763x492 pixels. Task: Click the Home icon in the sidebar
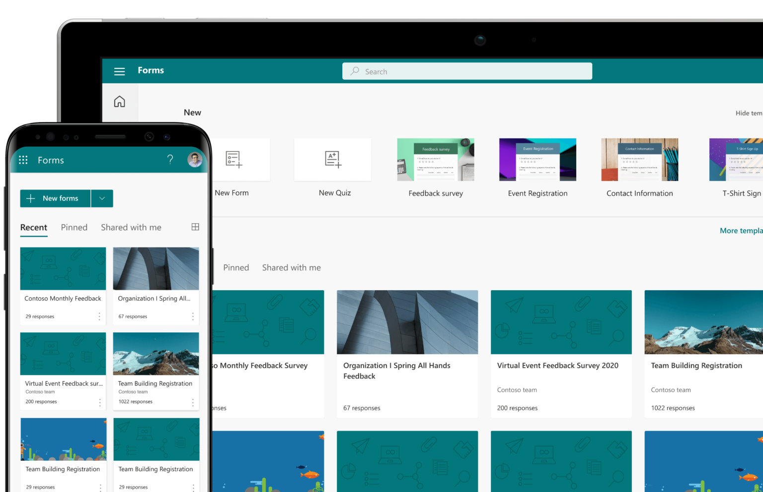pyautogui.click(x=119, y=101)
